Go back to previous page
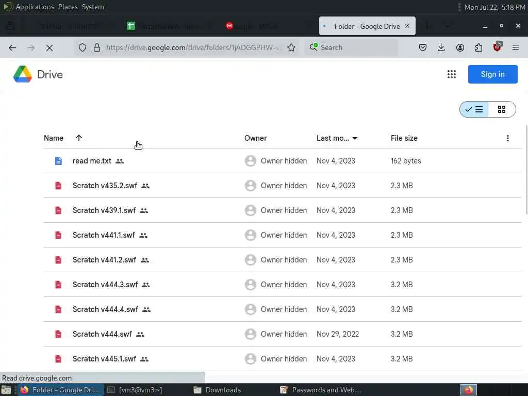Viewport: 528px width, 396px height. (x=12, y=48)
